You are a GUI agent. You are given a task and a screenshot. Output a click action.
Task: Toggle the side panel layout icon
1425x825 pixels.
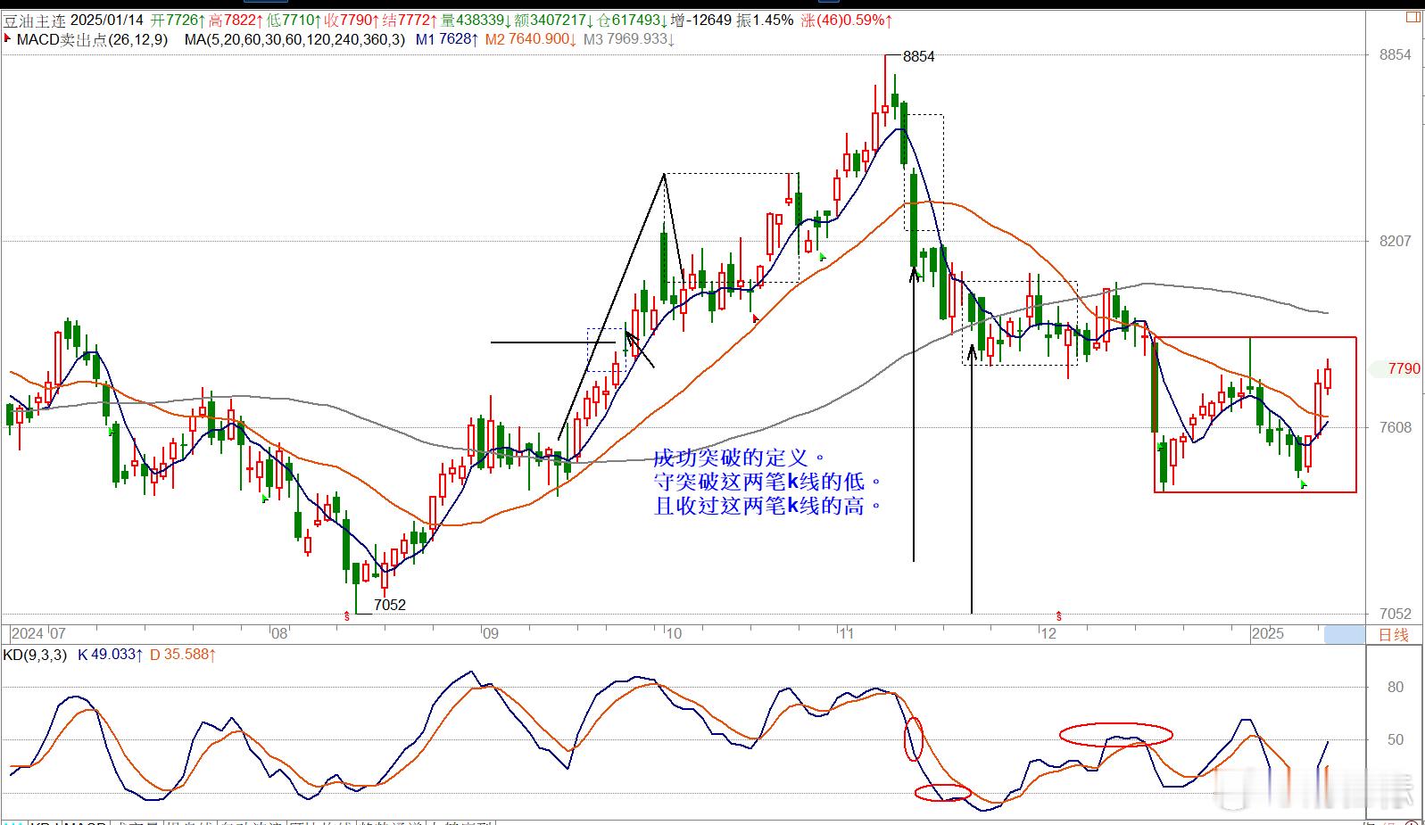(1413, 17)
